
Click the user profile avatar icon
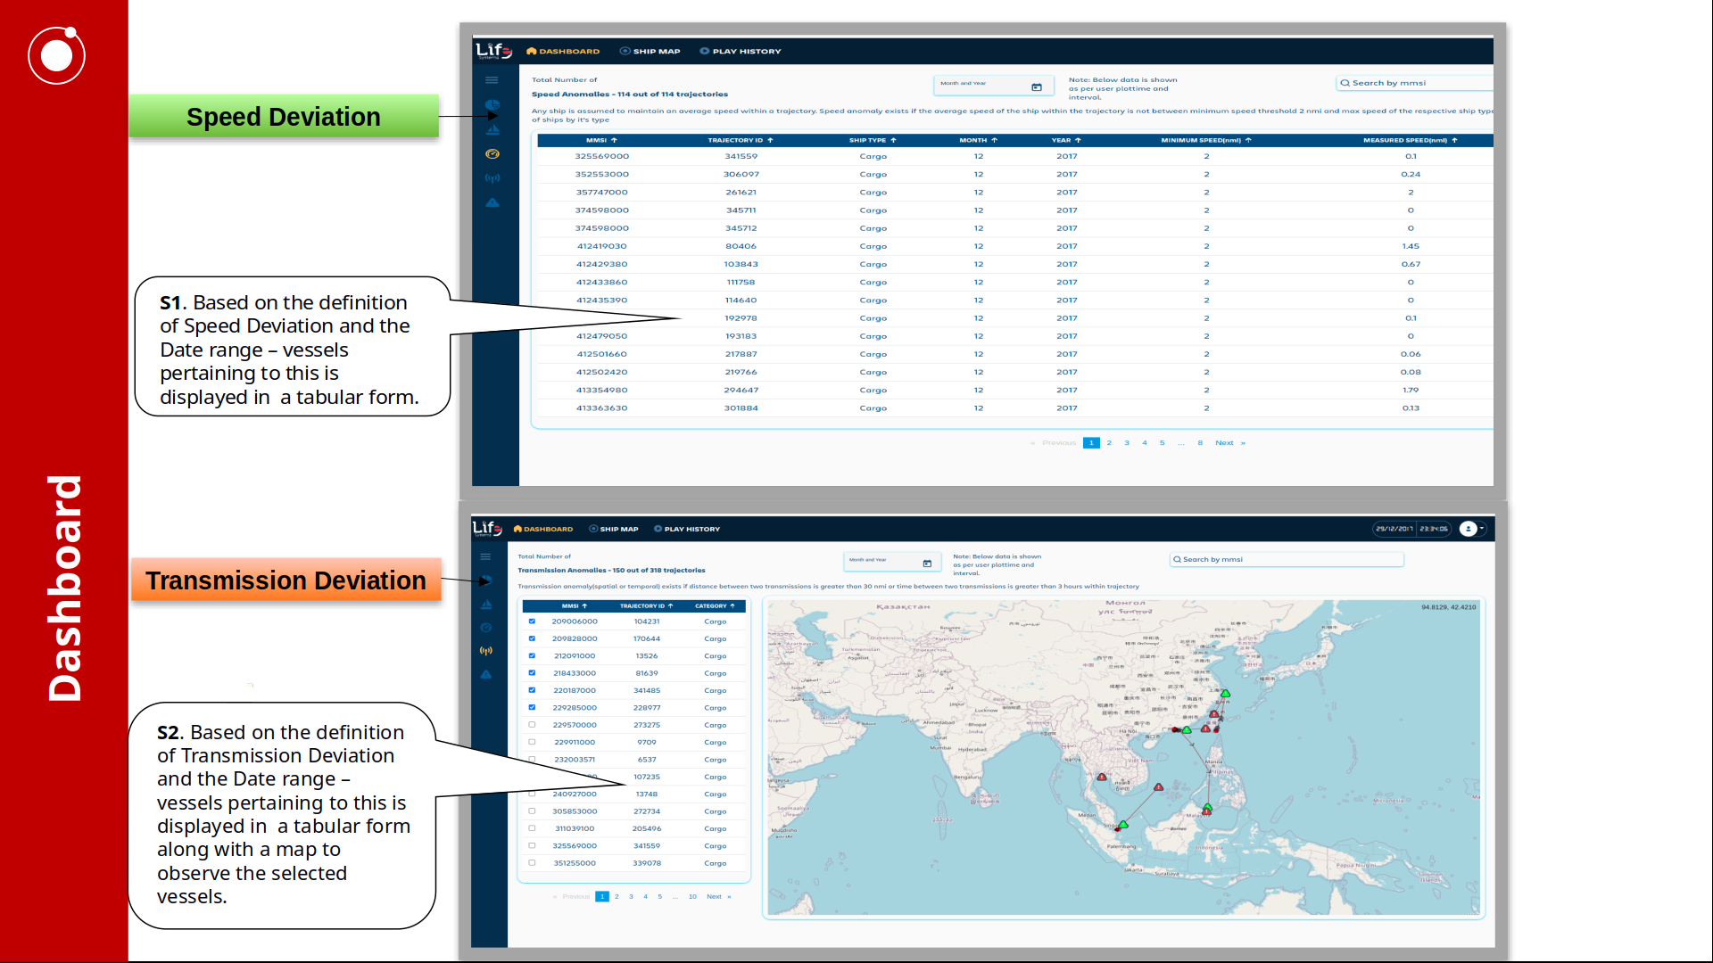click(1469, 529)
